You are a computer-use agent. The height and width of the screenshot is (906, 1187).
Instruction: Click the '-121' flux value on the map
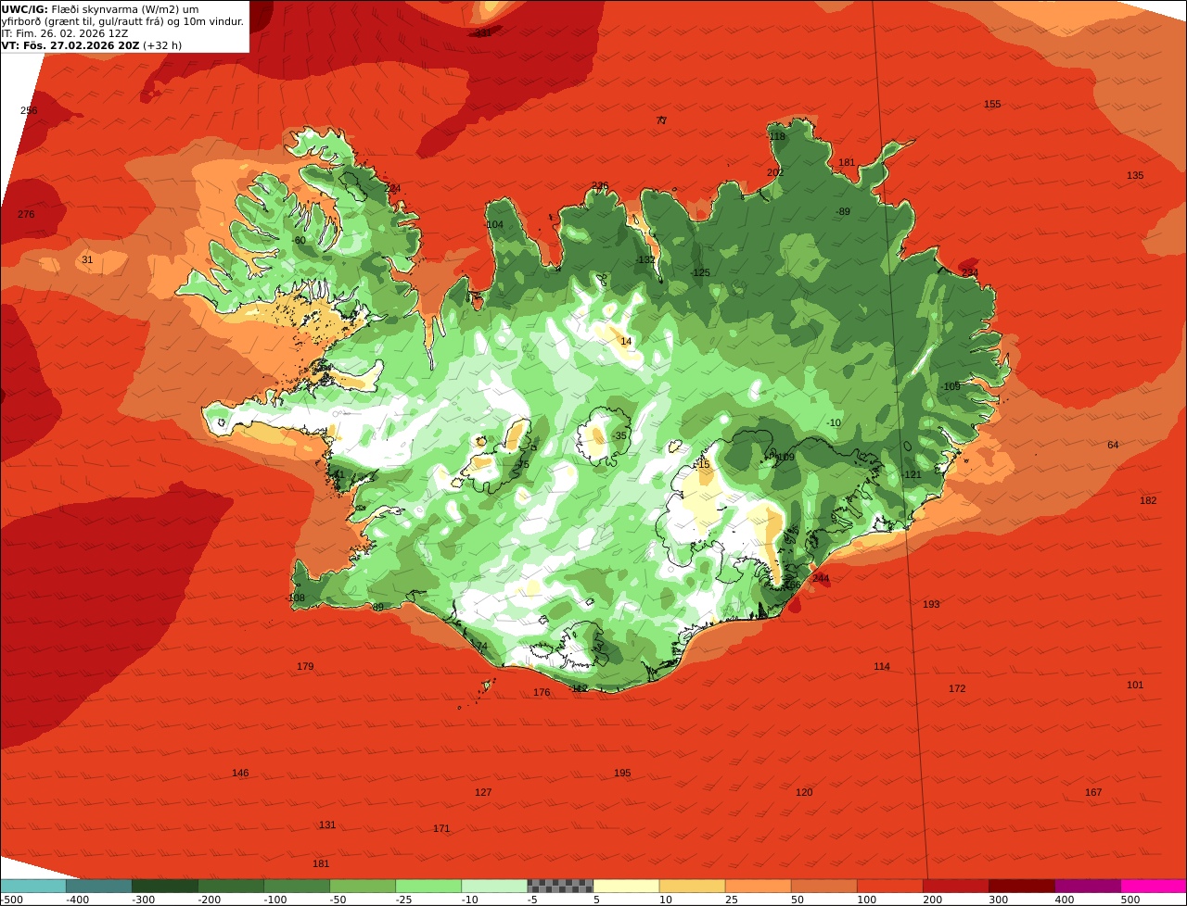click(x=912, y=474)
